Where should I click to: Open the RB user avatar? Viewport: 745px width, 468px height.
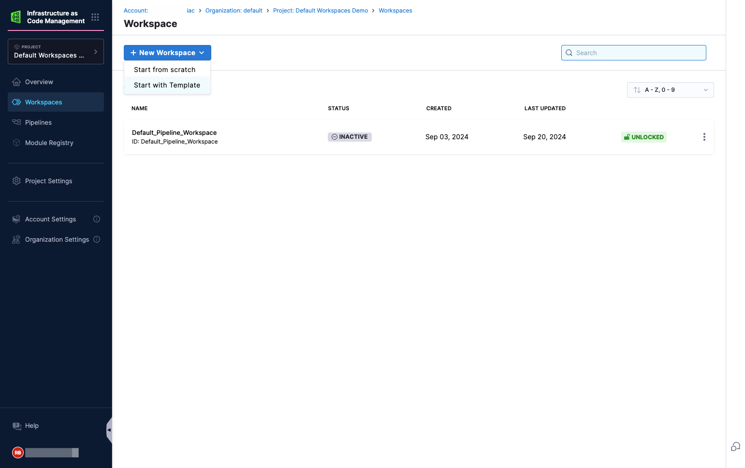18,453
